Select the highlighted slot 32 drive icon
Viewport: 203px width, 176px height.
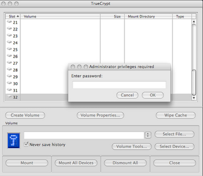pos(9,97)
